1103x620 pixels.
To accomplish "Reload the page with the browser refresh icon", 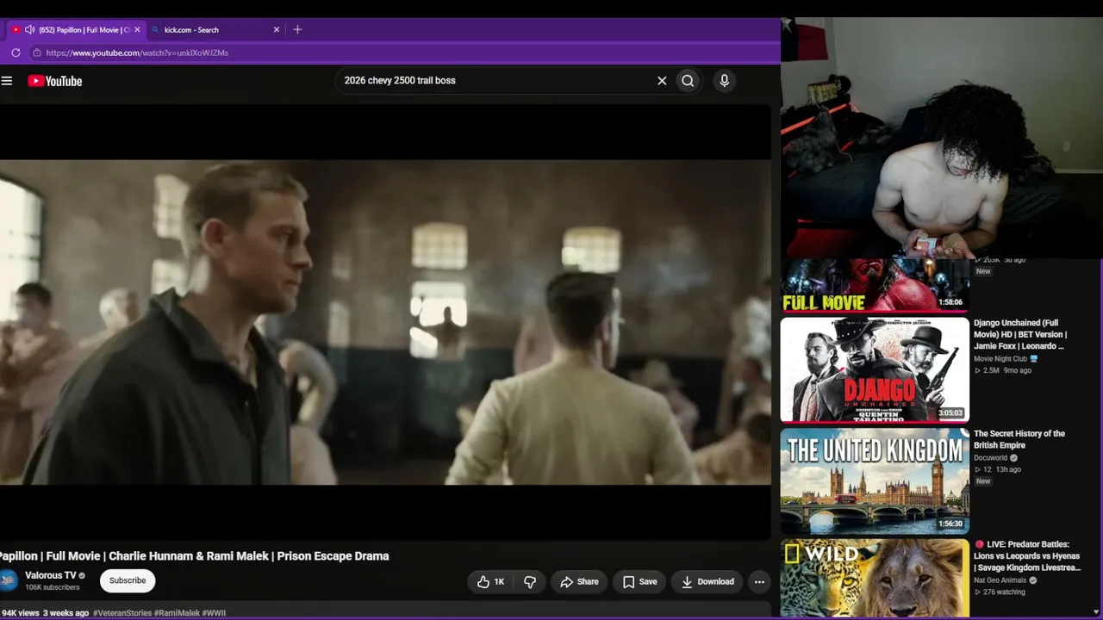I will (x=16, y=53).
